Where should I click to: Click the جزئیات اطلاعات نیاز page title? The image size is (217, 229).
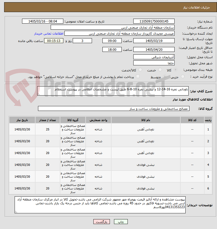pos(197,7)
